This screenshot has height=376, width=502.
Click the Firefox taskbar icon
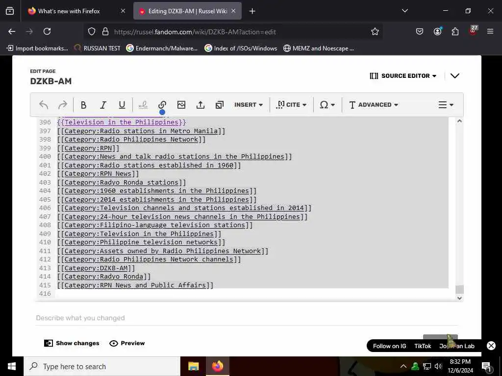tap(218, 366)
